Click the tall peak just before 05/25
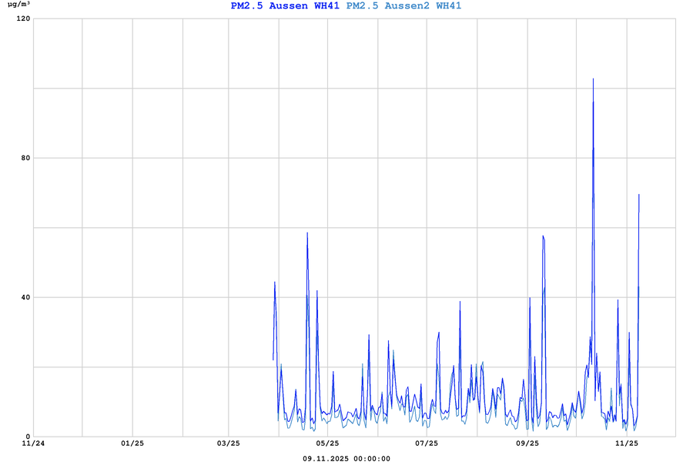The width and height of the screenshot is (693, 462). pos(307,233)
